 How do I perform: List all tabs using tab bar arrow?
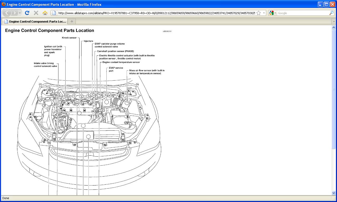pos(334,22)
